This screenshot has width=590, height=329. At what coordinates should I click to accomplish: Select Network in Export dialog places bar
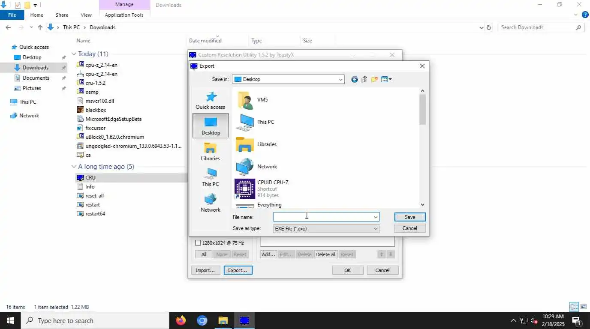211,203
